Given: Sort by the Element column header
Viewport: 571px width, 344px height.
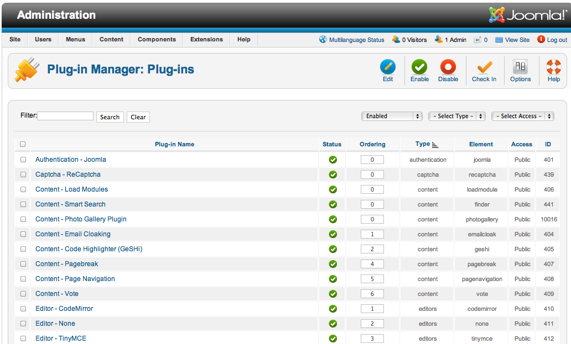Looking at the screenshot, I should click(481, 144).
